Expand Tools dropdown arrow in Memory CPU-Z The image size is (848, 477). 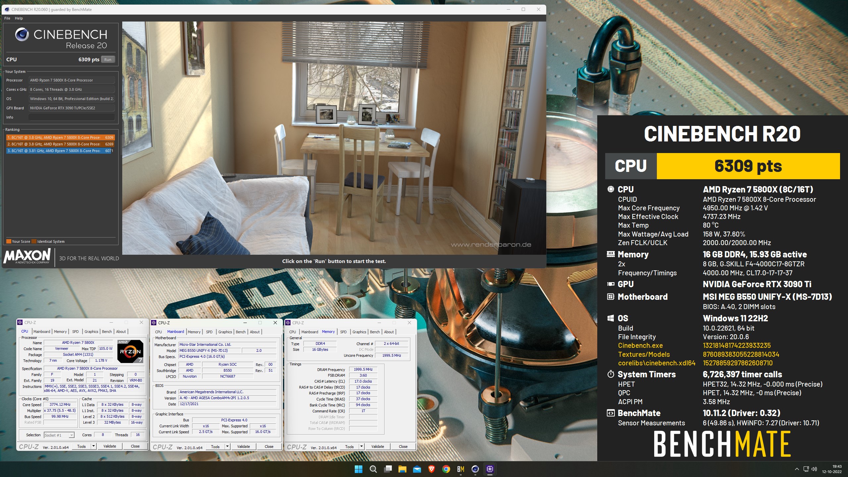[362, 447]
